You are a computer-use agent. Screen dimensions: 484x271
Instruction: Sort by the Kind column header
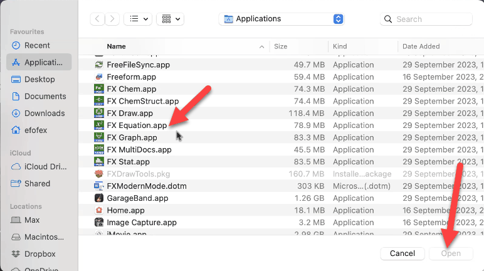point(340,46)
